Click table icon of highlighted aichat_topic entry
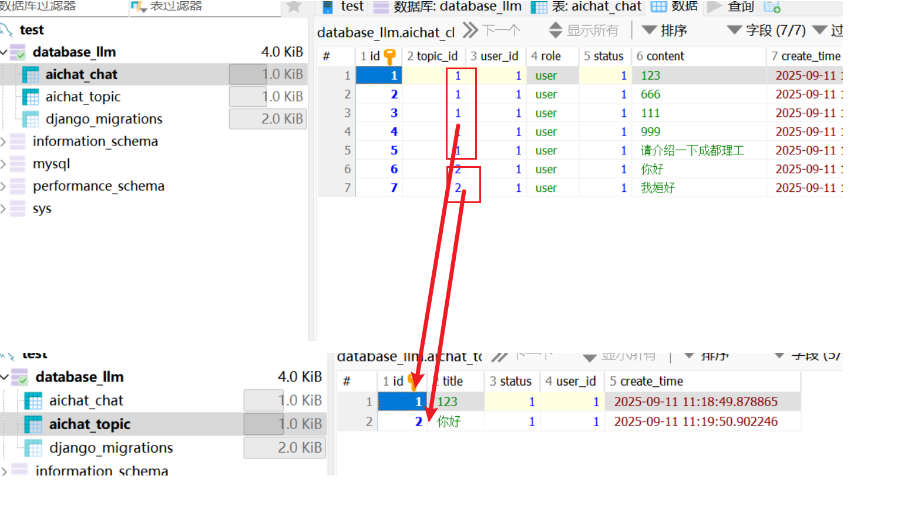Image resolution: width=911 pixels, height=516 pixels. pyautogui.click(x=33, y=424)
